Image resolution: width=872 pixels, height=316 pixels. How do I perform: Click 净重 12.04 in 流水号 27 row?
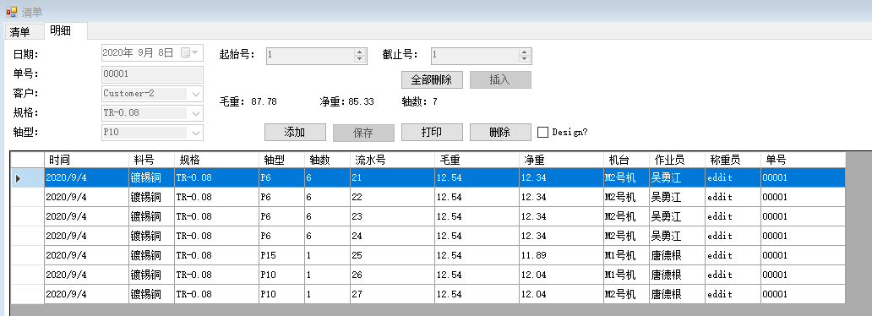click(561, 294)
